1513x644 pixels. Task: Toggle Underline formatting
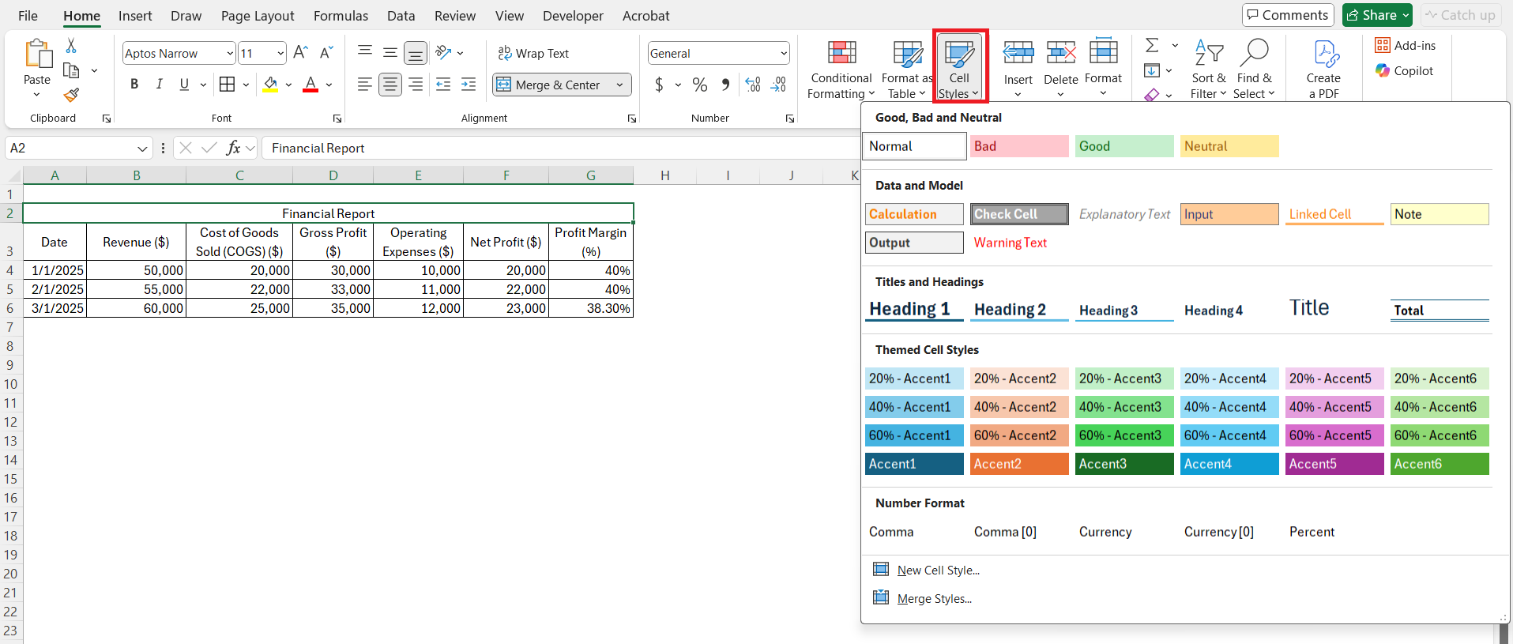click(x=184, y=84)
